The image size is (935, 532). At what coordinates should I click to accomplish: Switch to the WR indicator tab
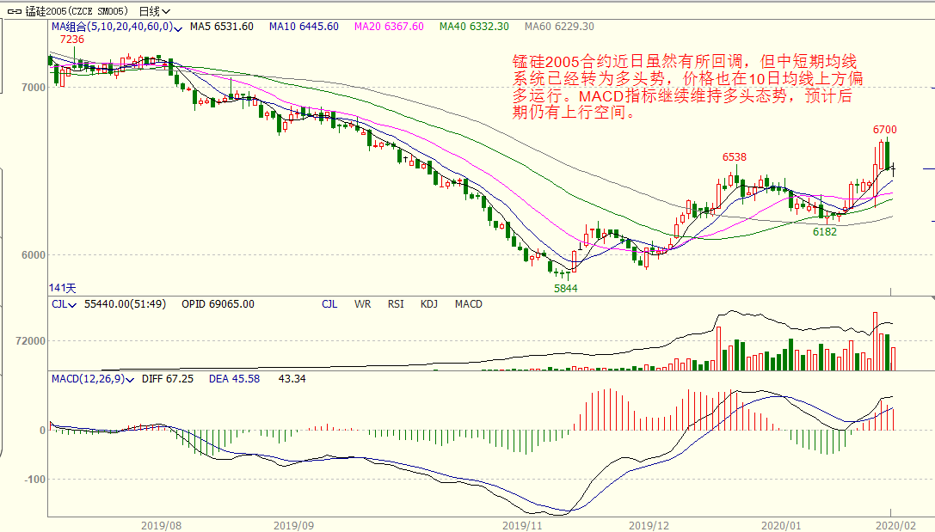362,304
